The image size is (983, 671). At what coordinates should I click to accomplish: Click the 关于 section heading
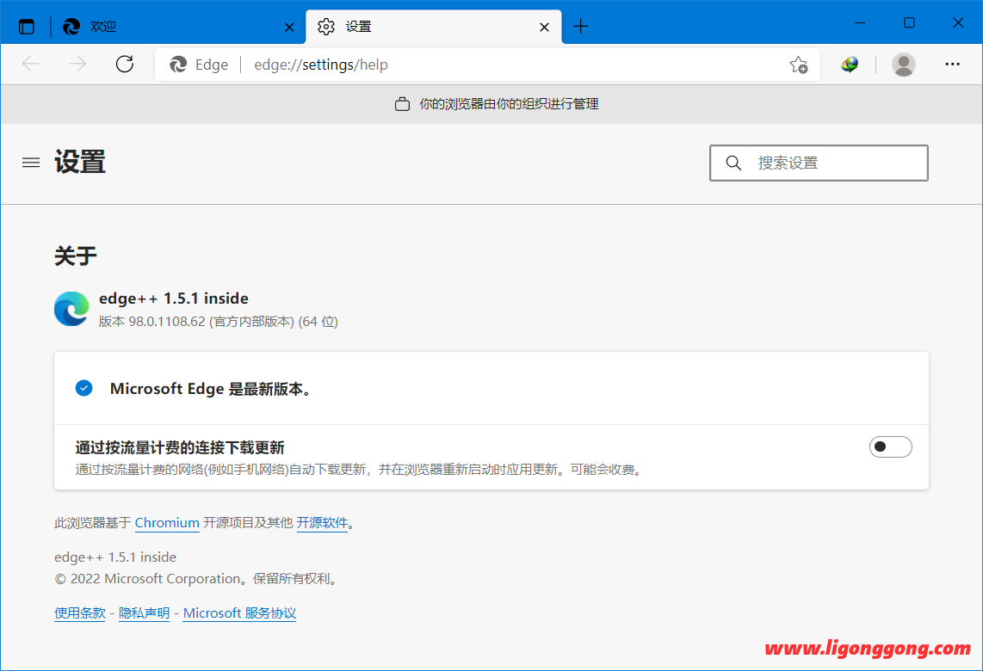(x=75, y=255)
